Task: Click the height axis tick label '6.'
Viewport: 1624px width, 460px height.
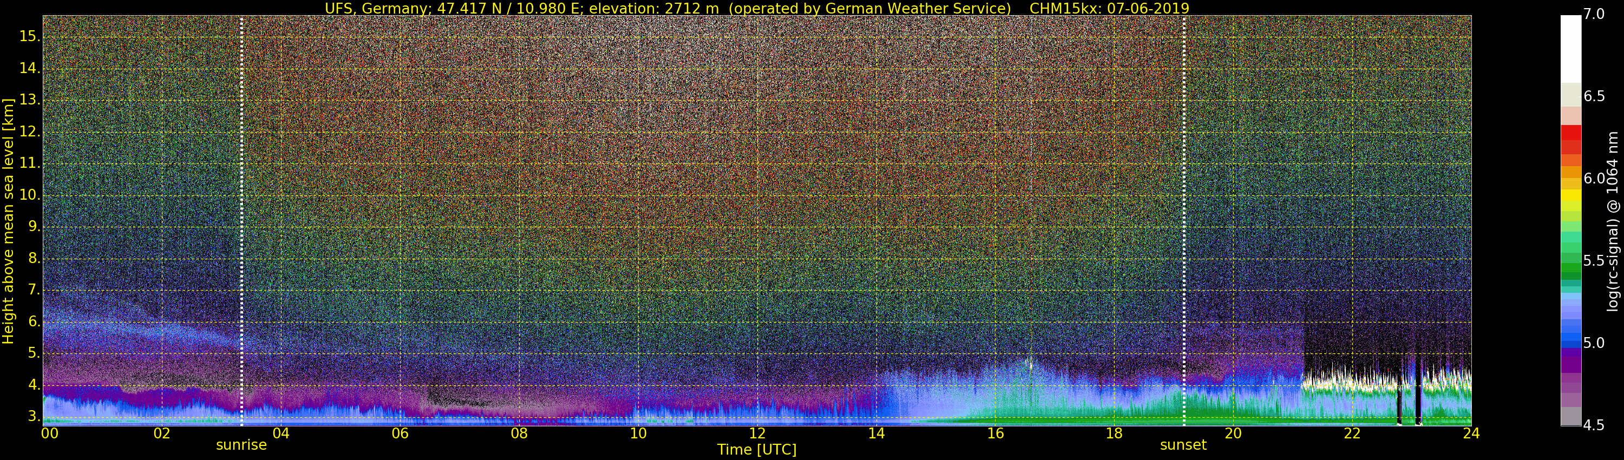Action: [x=33, y=321]
